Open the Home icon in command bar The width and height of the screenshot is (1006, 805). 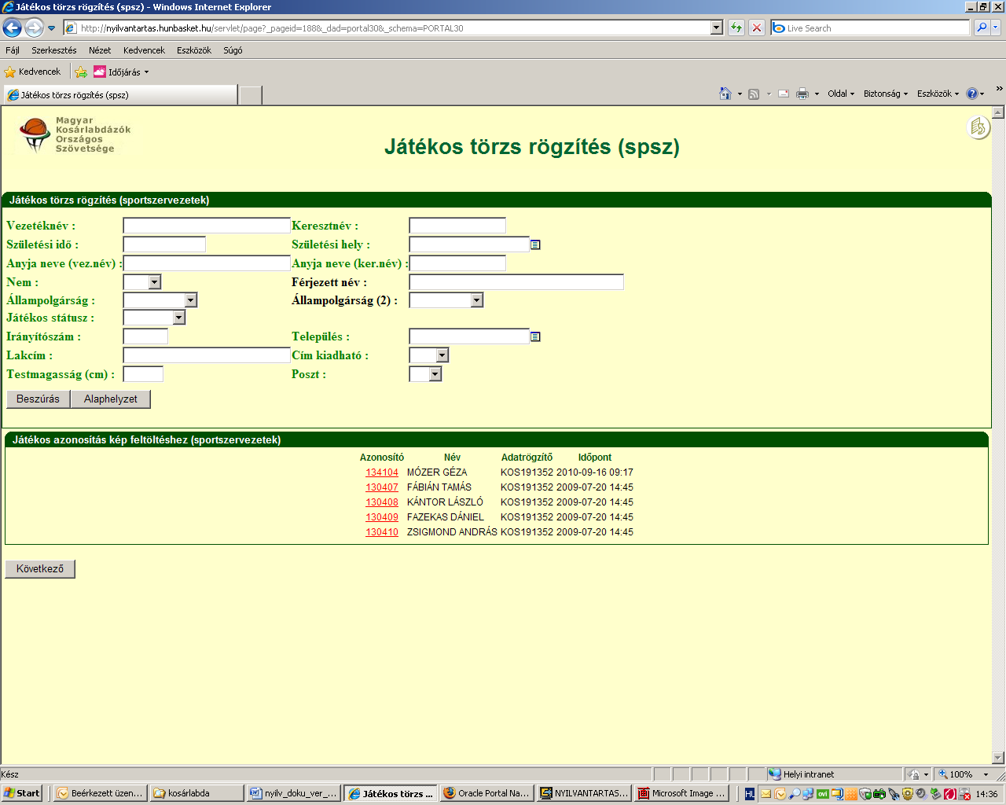[725, 94]
